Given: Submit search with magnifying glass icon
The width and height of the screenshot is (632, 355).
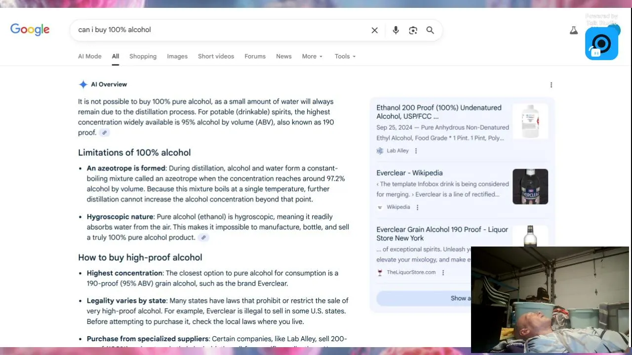Looking at the screenshot, I should pyautogui.click(x=430, y=30).
